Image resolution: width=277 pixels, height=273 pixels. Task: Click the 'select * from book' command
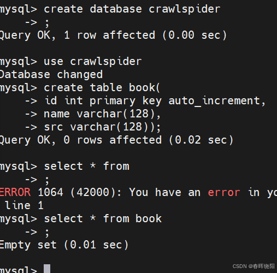[x=103, y=218]
